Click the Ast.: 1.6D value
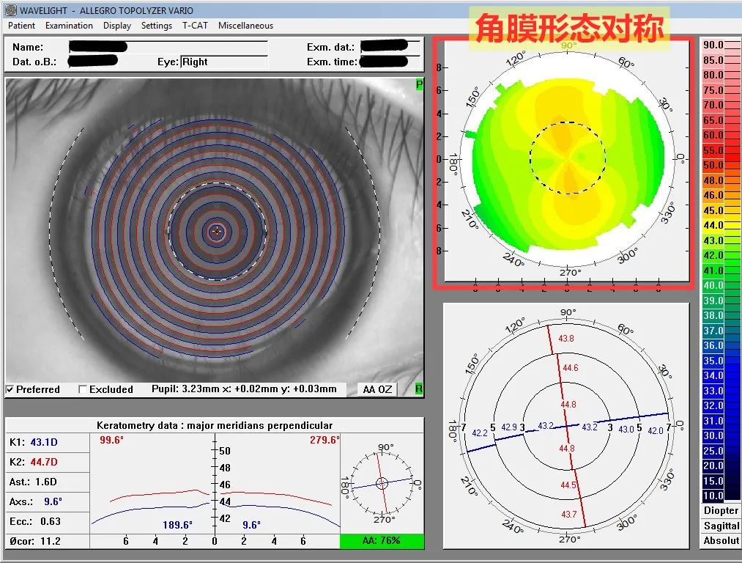 (x=46, y=482)
